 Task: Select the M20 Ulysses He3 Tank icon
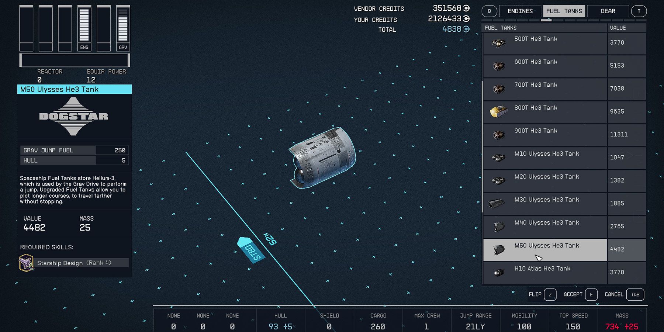coord(498,181)
